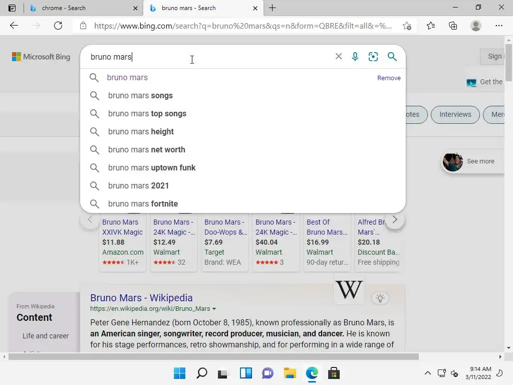Open visual search camera icon
513x385 pixels.
[373, 57]
